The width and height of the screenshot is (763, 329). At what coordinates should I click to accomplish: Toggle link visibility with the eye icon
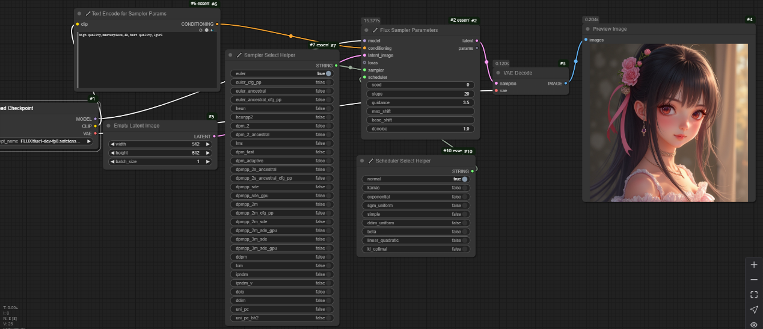coord(754,325)
